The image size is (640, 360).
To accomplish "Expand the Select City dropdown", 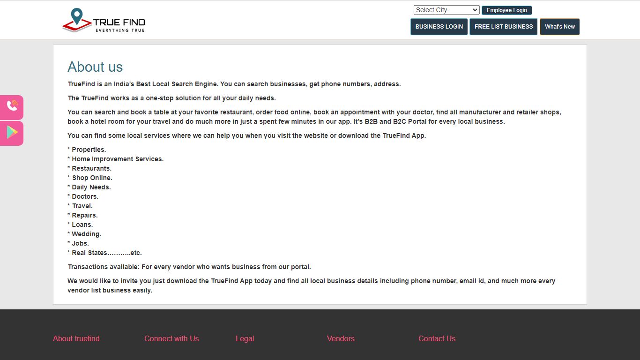I will click(x=447, y=10).
